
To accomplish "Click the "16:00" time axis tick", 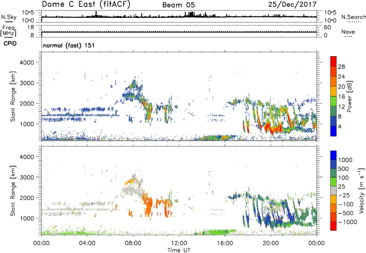I will click(225, 243).
